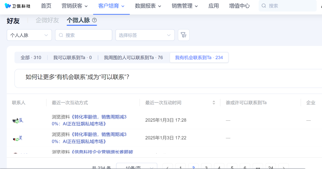This screenshot has height=169, width=322.
Task: Expand the 个人人脉 dropdown
Action: [x=29, y=35]
